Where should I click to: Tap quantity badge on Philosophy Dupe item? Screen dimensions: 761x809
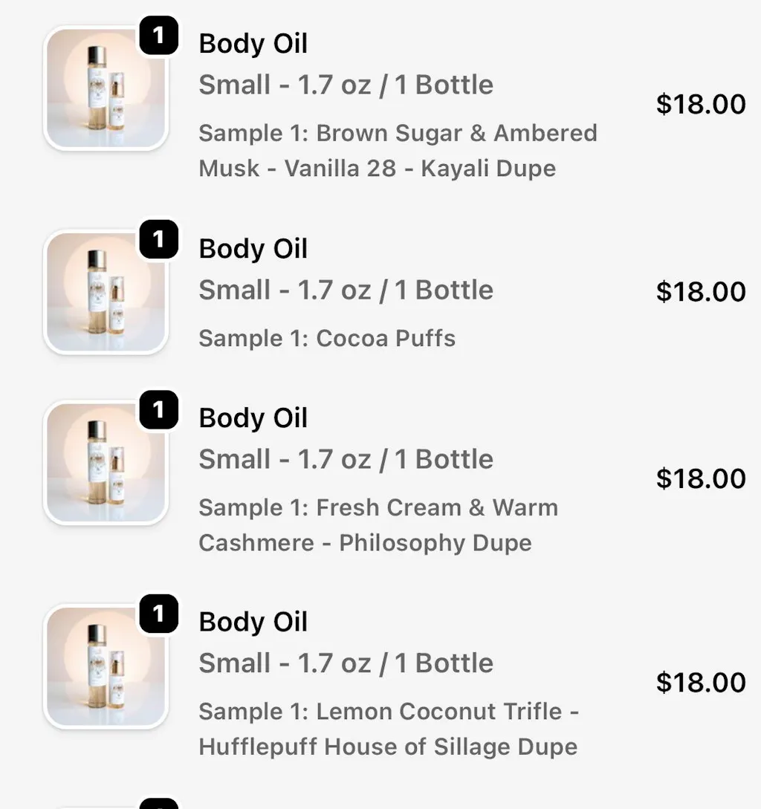pos(158,409)
